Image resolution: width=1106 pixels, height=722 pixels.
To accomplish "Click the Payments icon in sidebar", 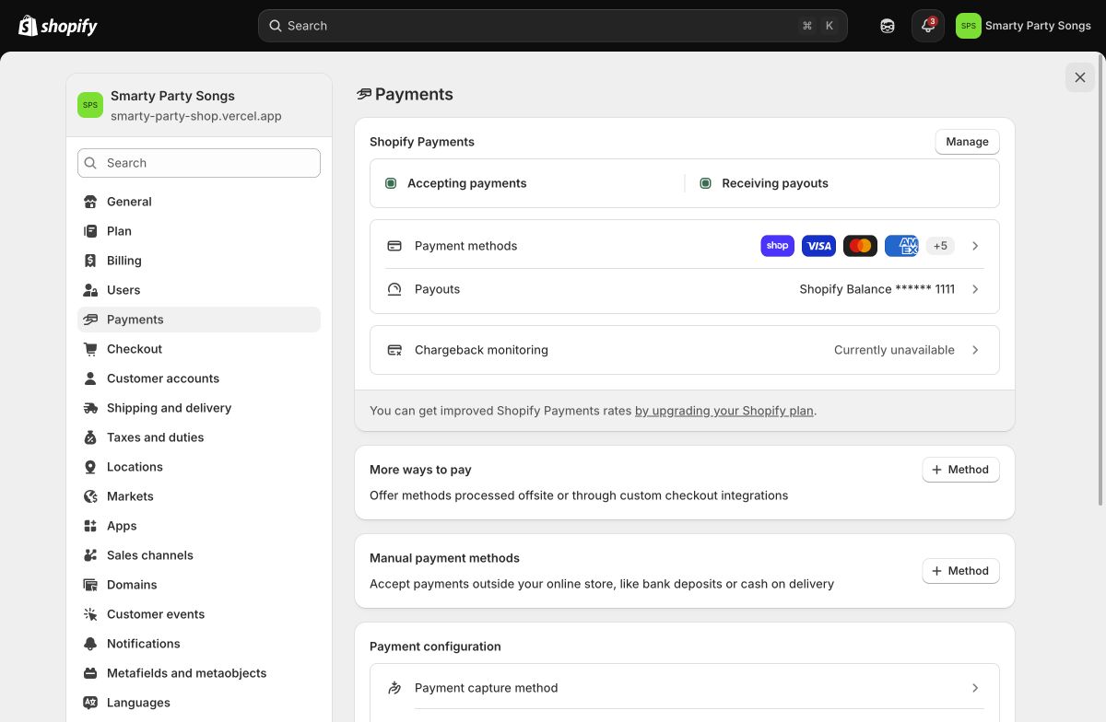I will [90, 320].
